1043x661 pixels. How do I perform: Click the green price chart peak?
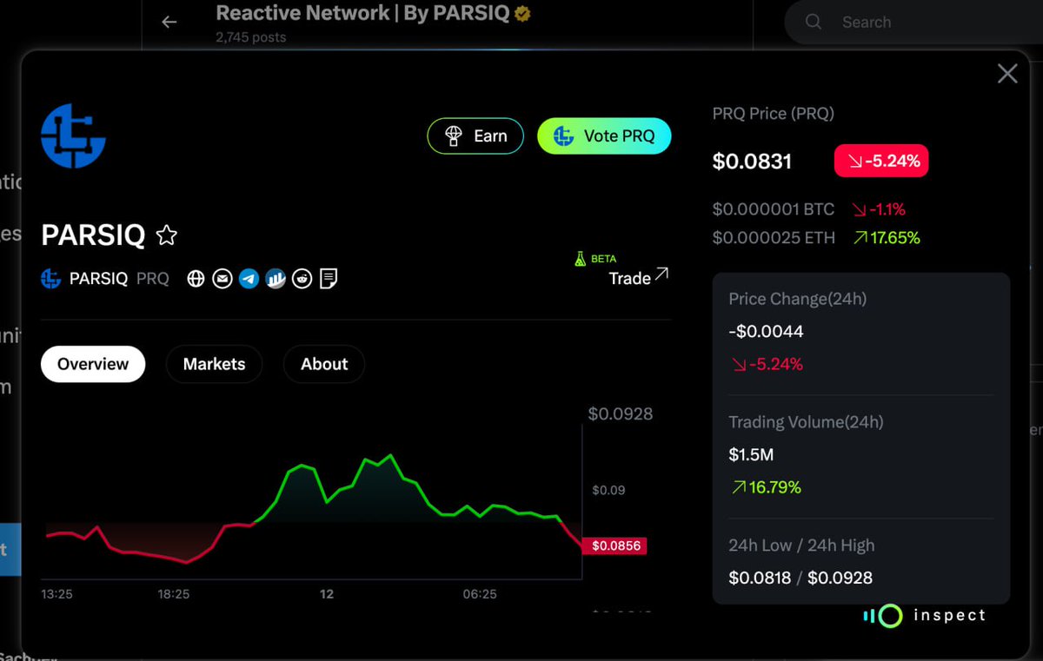coord(390,455)
